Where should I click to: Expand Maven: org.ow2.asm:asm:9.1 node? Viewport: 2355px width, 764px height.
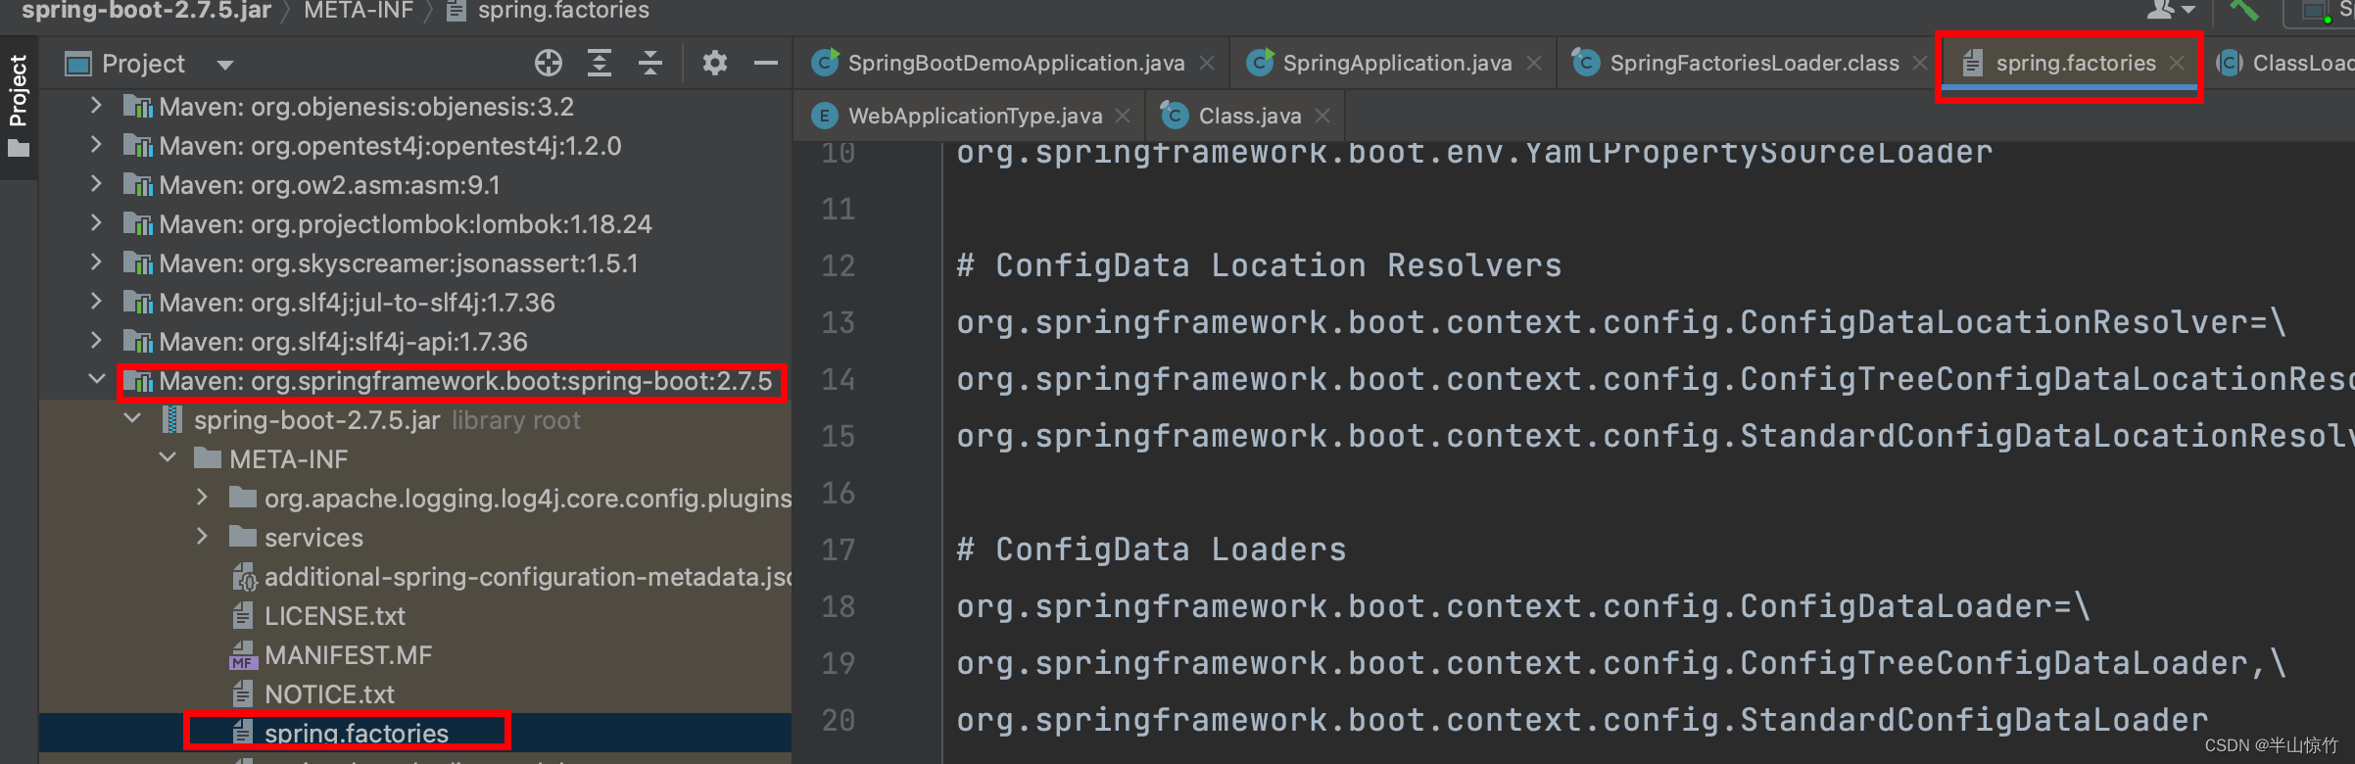96,184
